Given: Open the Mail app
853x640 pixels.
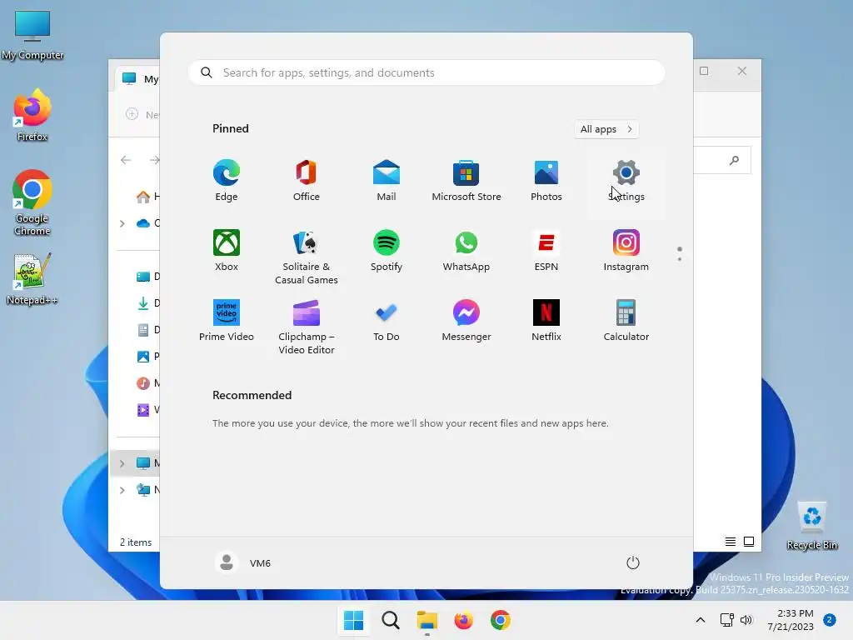Looking at the screenshot, I should (x=387, y=181).
